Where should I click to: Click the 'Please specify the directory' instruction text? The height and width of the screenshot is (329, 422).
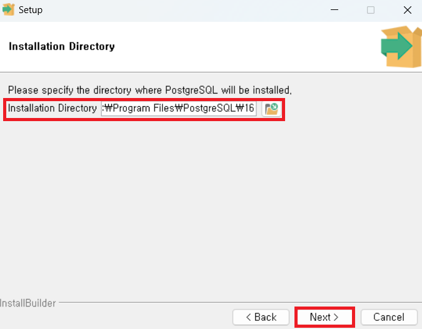pyautogui.click(x=150, y=90)
